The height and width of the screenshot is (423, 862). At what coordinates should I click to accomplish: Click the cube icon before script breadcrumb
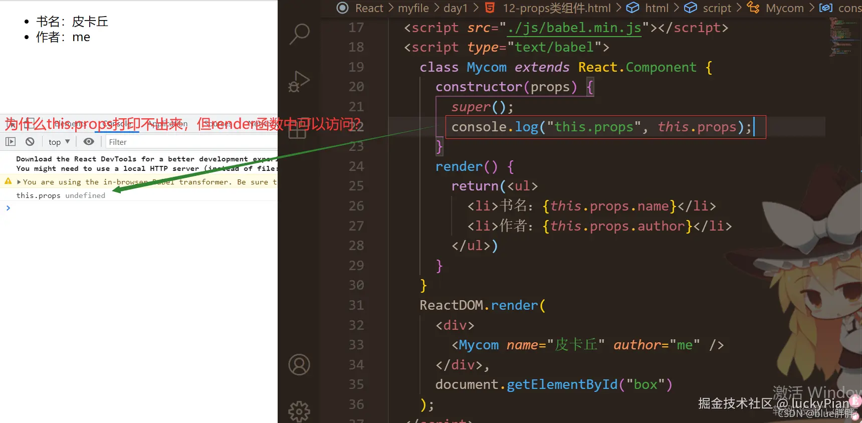click(691, 8)
